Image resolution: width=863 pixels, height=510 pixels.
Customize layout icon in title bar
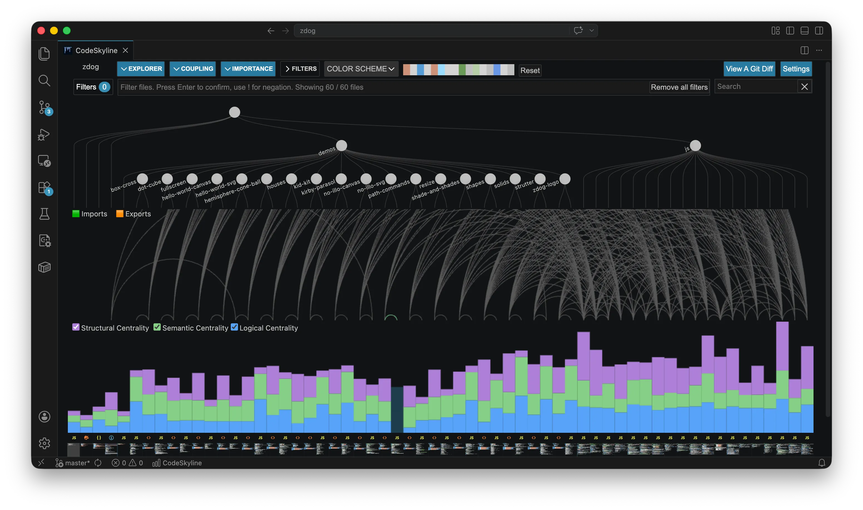point(775,31)
